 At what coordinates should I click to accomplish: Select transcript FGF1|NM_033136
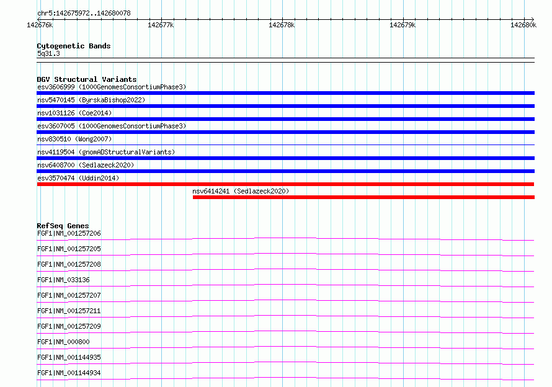(x=63, y=280)
